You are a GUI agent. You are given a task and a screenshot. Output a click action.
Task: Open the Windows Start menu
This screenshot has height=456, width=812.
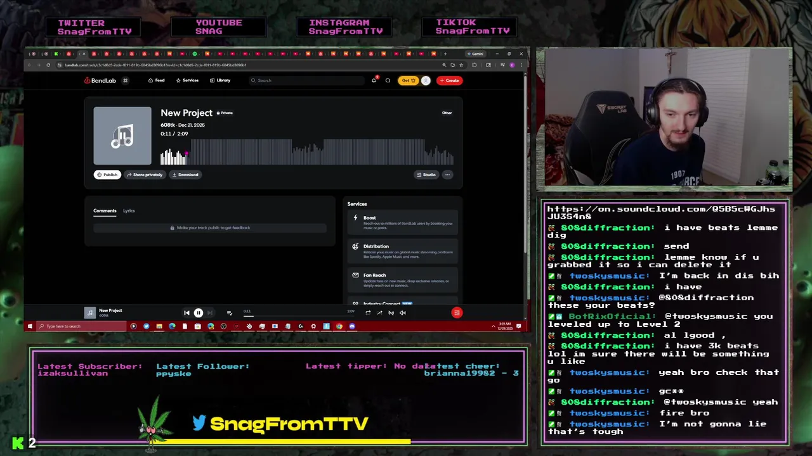(x=30, y=326)
